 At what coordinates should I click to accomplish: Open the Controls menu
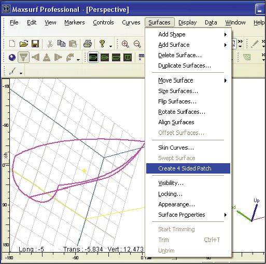tap(103, 22)
